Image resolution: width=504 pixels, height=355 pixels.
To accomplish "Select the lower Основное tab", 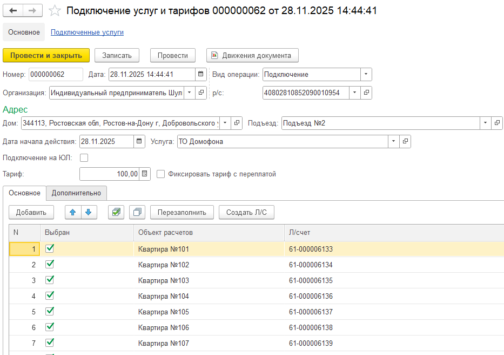I will [24, 193].
